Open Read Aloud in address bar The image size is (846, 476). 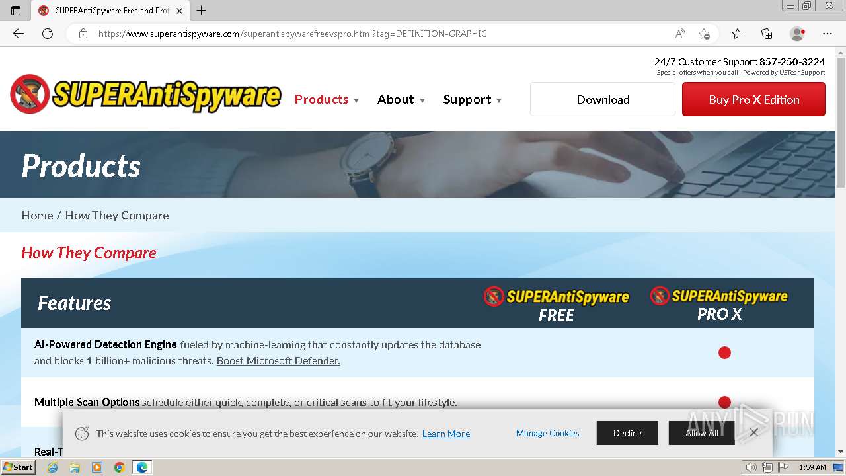tap(680, 34)
